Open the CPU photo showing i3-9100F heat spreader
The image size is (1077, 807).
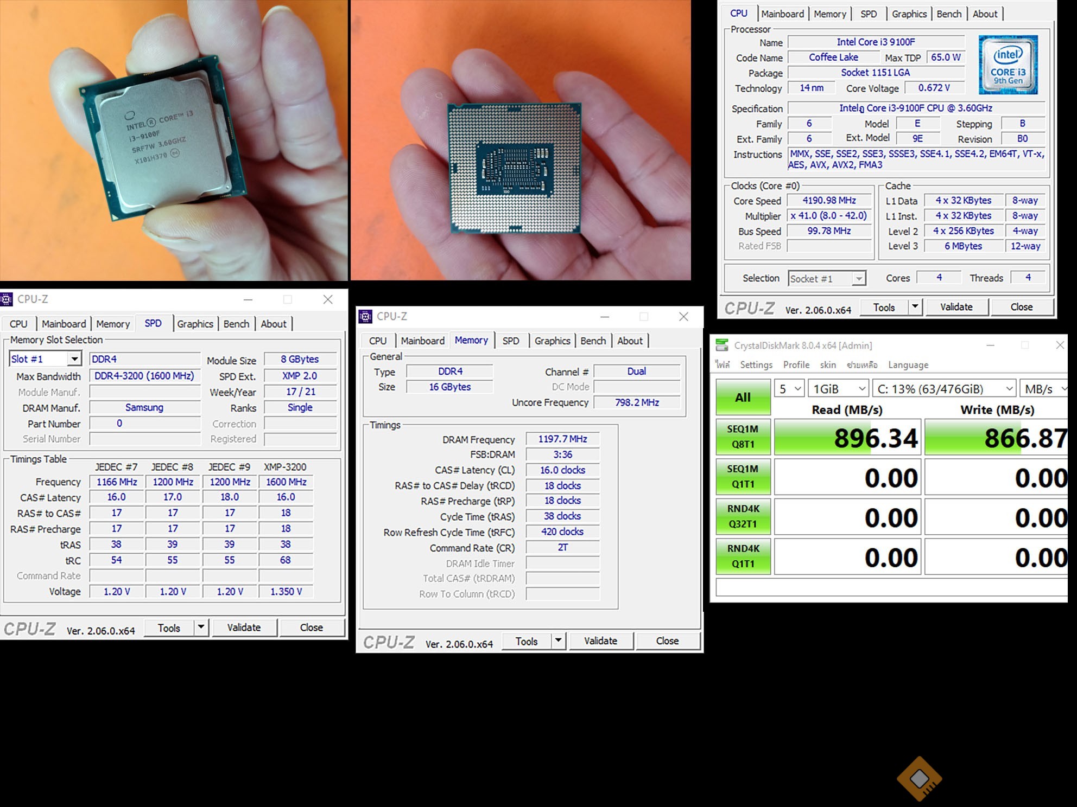(174, 140)
